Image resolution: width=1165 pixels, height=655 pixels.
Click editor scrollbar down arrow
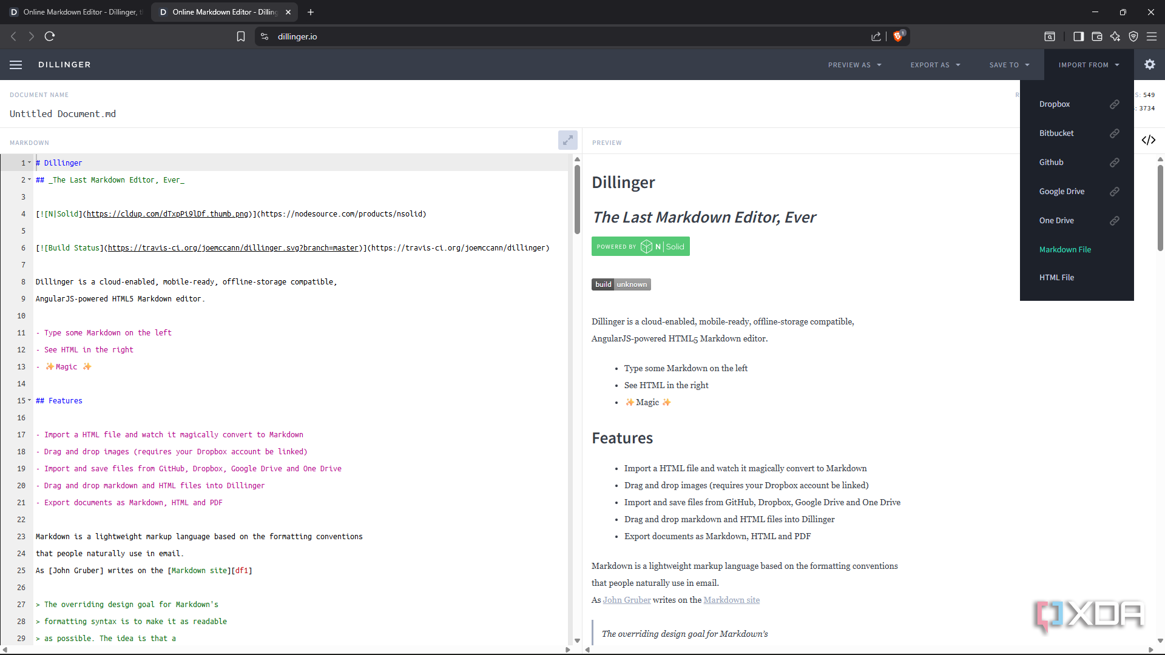[577, 640]
